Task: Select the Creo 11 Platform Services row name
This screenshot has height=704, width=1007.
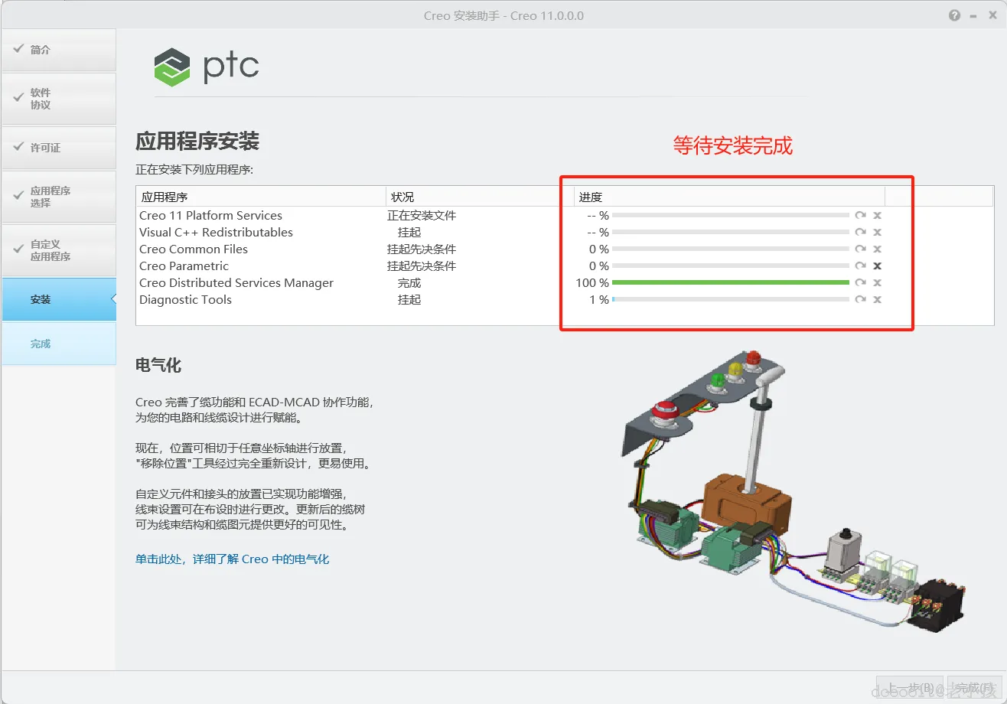Action: point(211,216)
